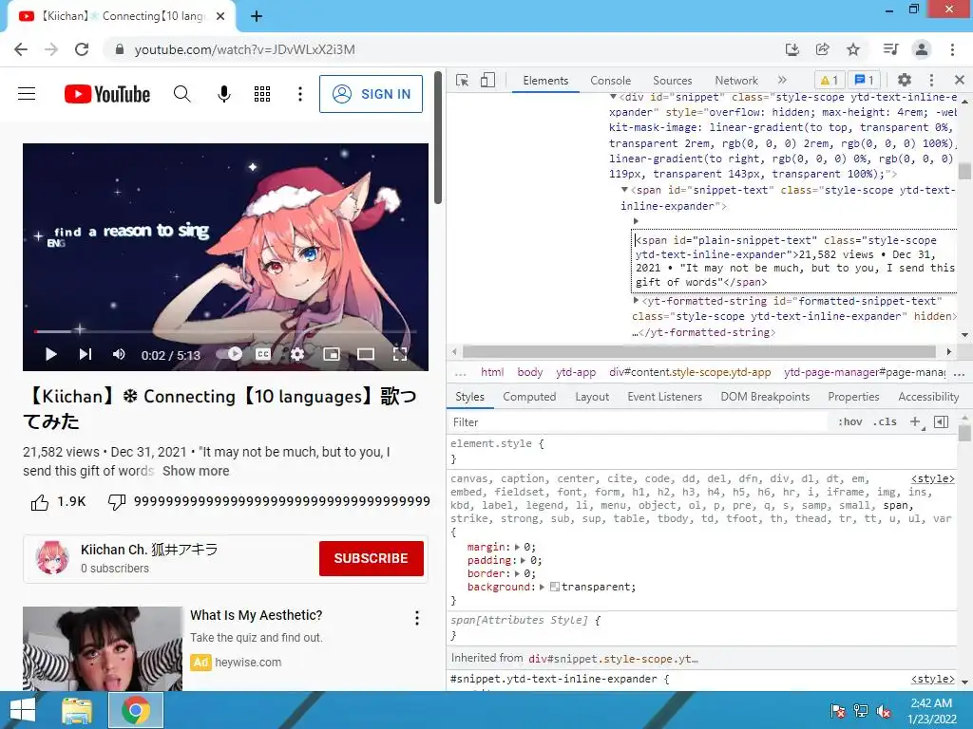Viewport: 973px width, 729px height.
Task: Start voice search with microphone icon
Action: coord(224,94)
